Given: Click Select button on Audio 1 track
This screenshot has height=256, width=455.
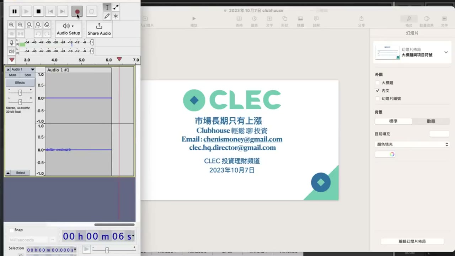Looking at the screenshot, I should point(21,173).
